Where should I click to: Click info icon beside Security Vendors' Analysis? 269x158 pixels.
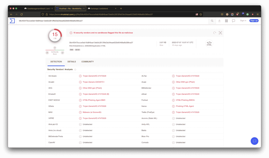(75, 70)
